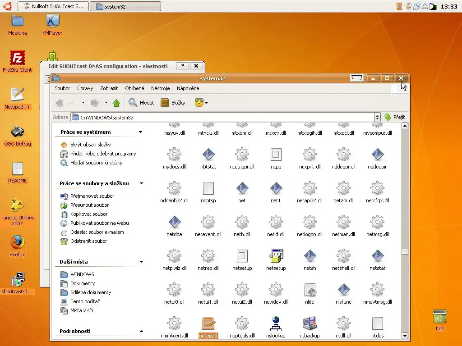Open the Soubor menu
Viewport: 462px width, 346px height.
click(x=62, y=88)
